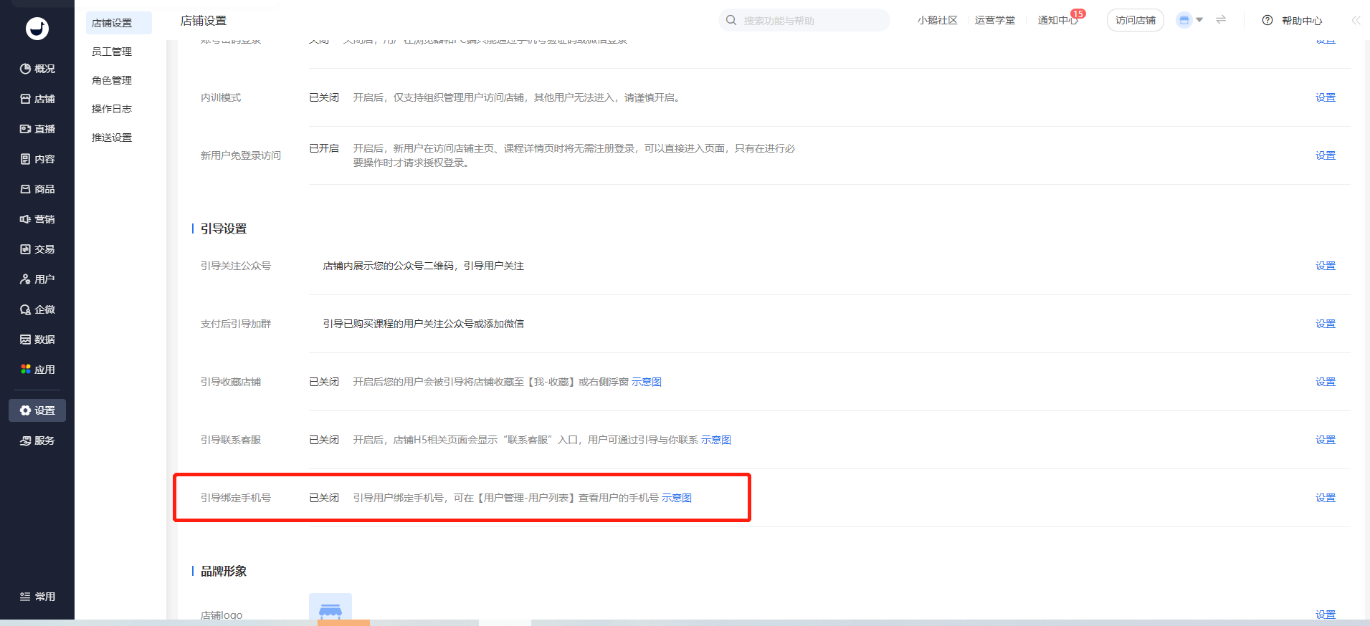Expand the shop avatar dropdown arrow

[x=1199, y=20]
